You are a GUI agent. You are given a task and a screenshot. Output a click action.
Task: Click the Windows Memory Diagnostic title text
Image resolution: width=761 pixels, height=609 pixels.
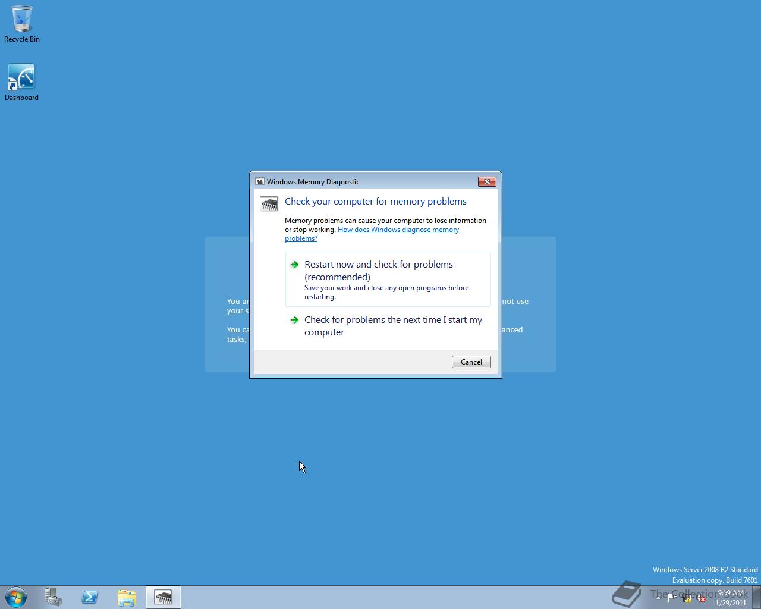pos(313,182)
